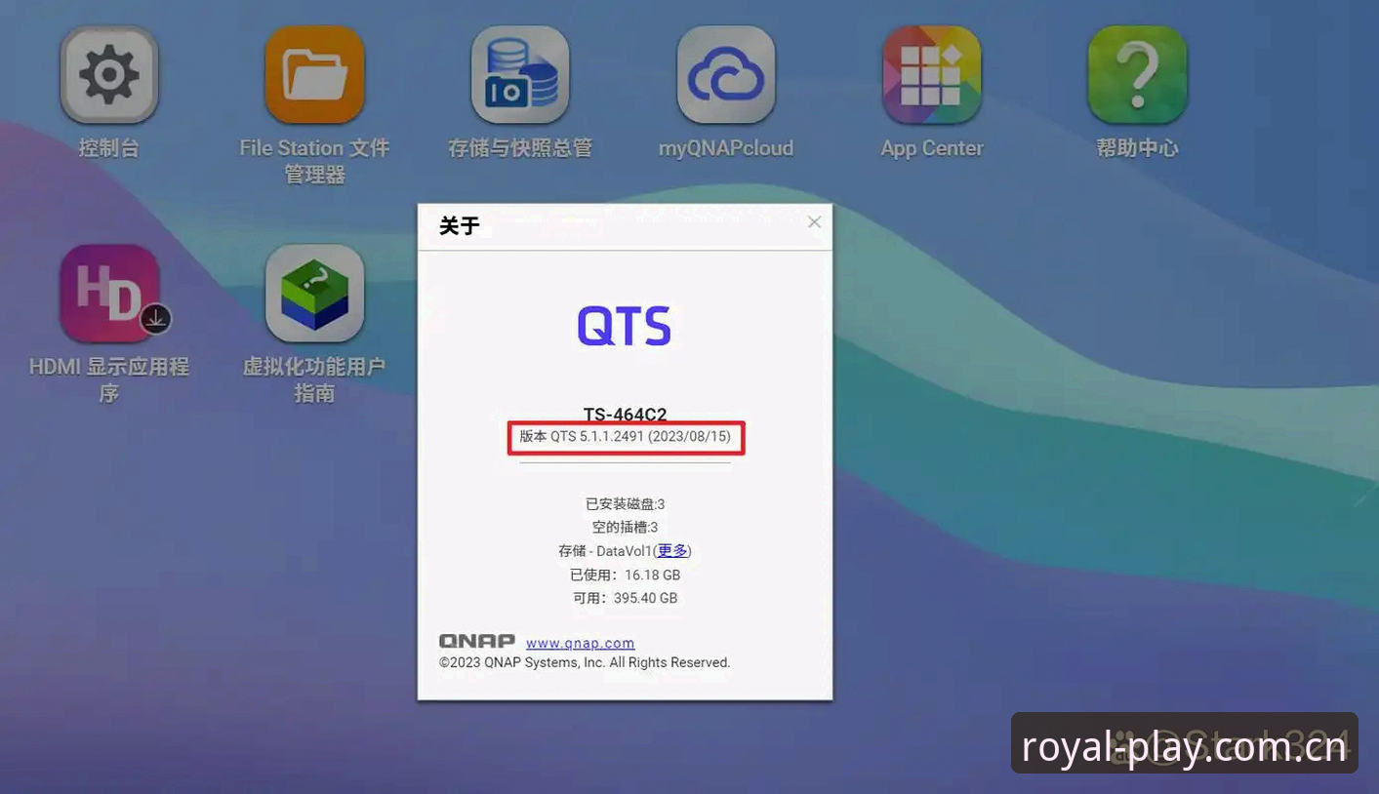The image size is (1379, 794).
Task: Click the 更多 link for DataVol1
Action: [672, 551]
